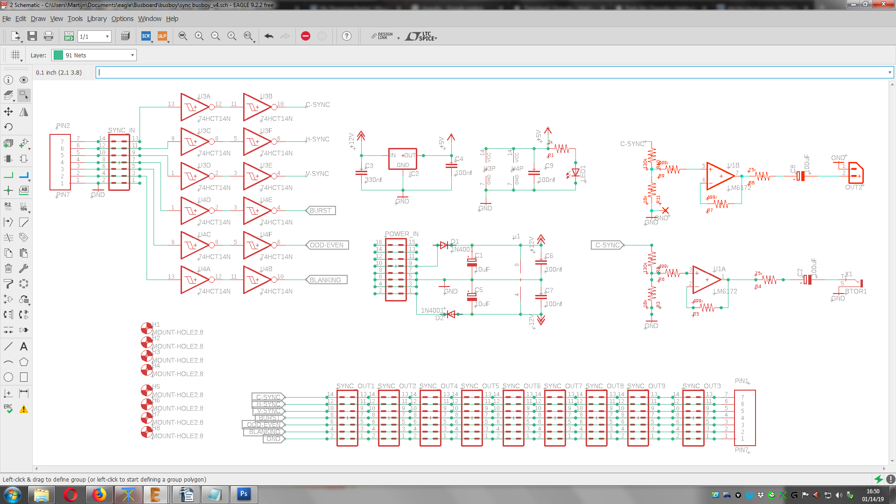The height and width of the screenshot is (504, 896).
Task: Open the Windows Start menu
Action: point(13,495)
